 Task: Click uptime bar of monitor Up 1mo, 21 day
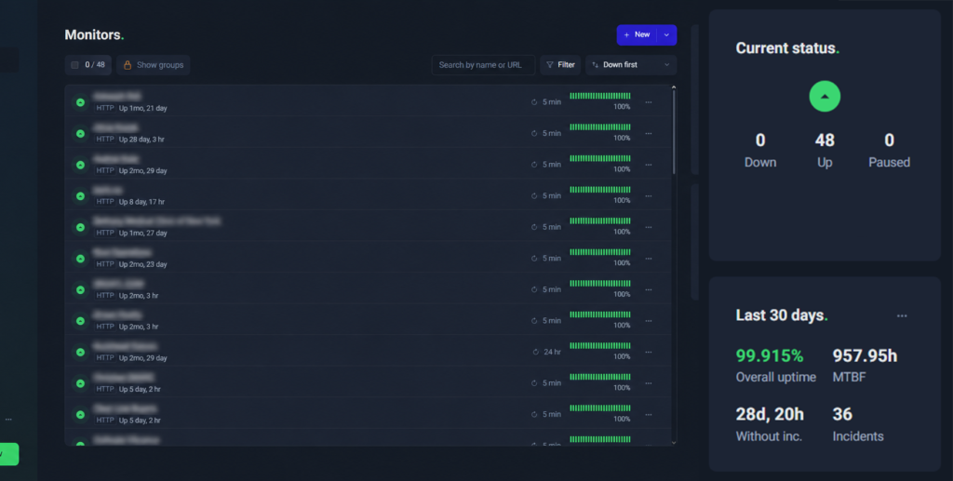pyautogui.click(x=600, y=96)
